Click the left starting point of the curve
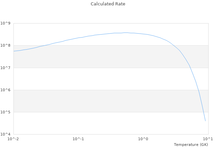This screenshot has width=215, height=161. (14, 51)
